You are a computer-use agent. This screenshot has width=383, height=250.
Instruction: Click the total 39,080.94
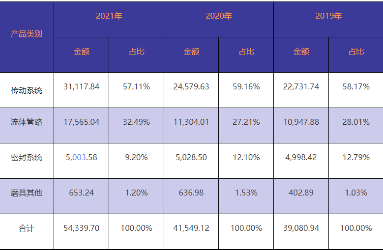coord(301,228)
